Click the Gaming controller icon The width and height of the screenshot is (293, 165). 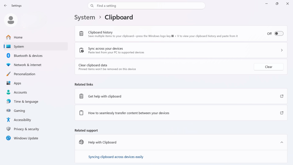[x=8, y=111]
